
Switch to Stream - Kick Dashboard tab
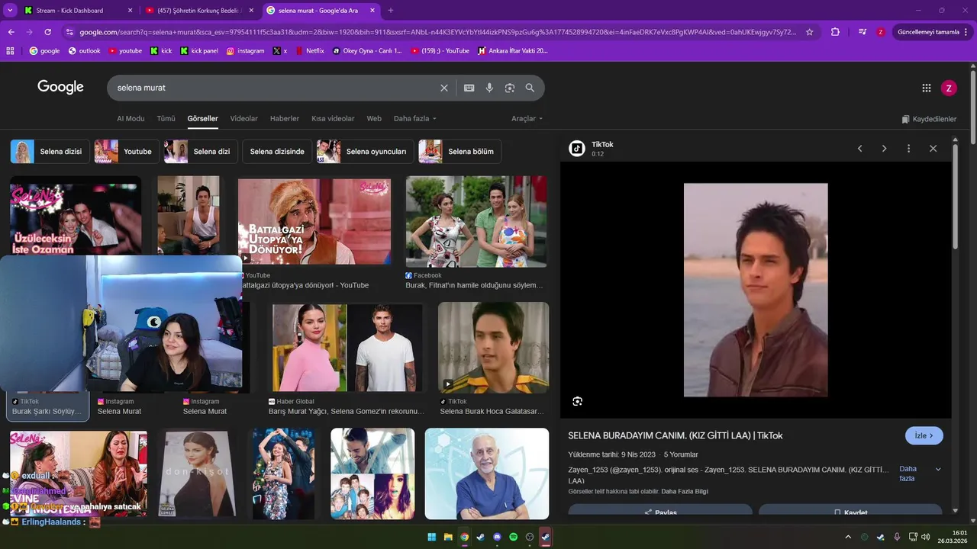click(x=78, y=11)
